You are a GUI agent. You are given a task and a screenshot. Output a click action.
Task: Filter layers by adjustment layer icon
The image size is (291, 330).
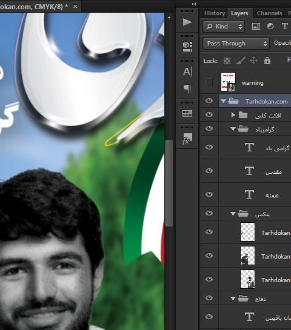(270, 26)
